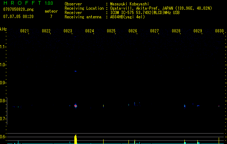This screenshot has width=227, height=144.
Task: Click the Observer label
Action: [73, 4]
